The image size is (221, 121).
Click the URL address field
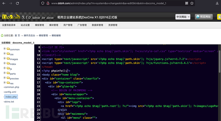pyautogui.click(x=109, y=3)
